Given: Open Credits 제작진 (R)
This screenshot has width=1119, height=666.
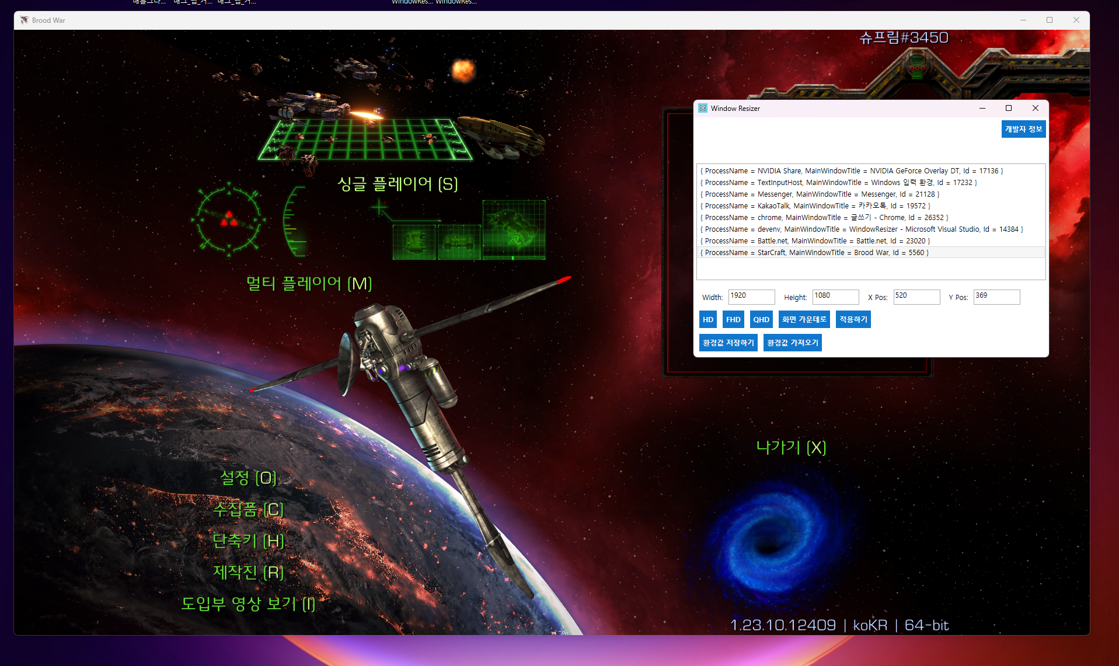Looking at the screenshot, I should tap(248, 572).
